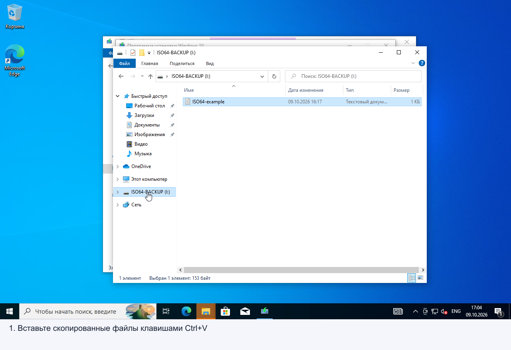The image size is (511, 350).
Task: Open Загрузки in the navigation pane
Action: [140, 115]
